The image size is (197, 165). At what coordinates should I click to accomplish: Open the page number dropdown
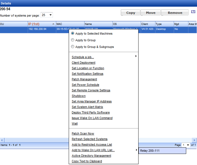pyautogui.click(x=188, y=145)
